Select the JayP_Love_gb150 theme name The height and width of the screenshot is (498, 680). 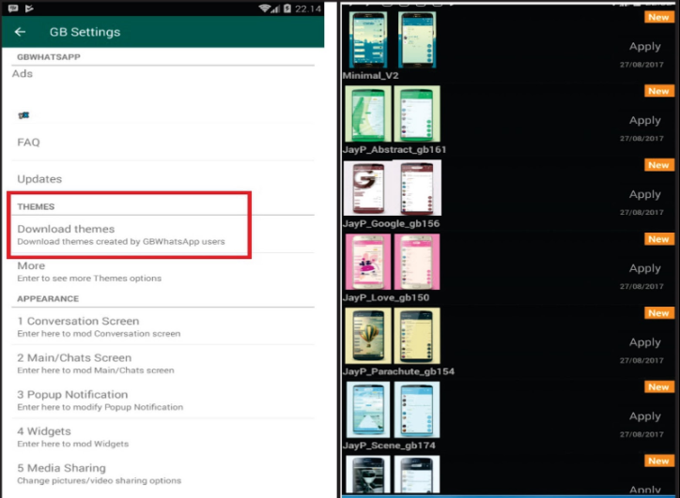(386, 297)
